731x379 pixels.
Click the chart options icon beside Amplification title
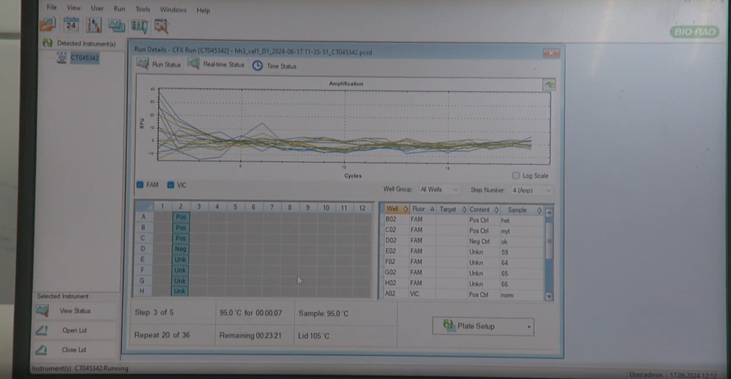point(549,85)
